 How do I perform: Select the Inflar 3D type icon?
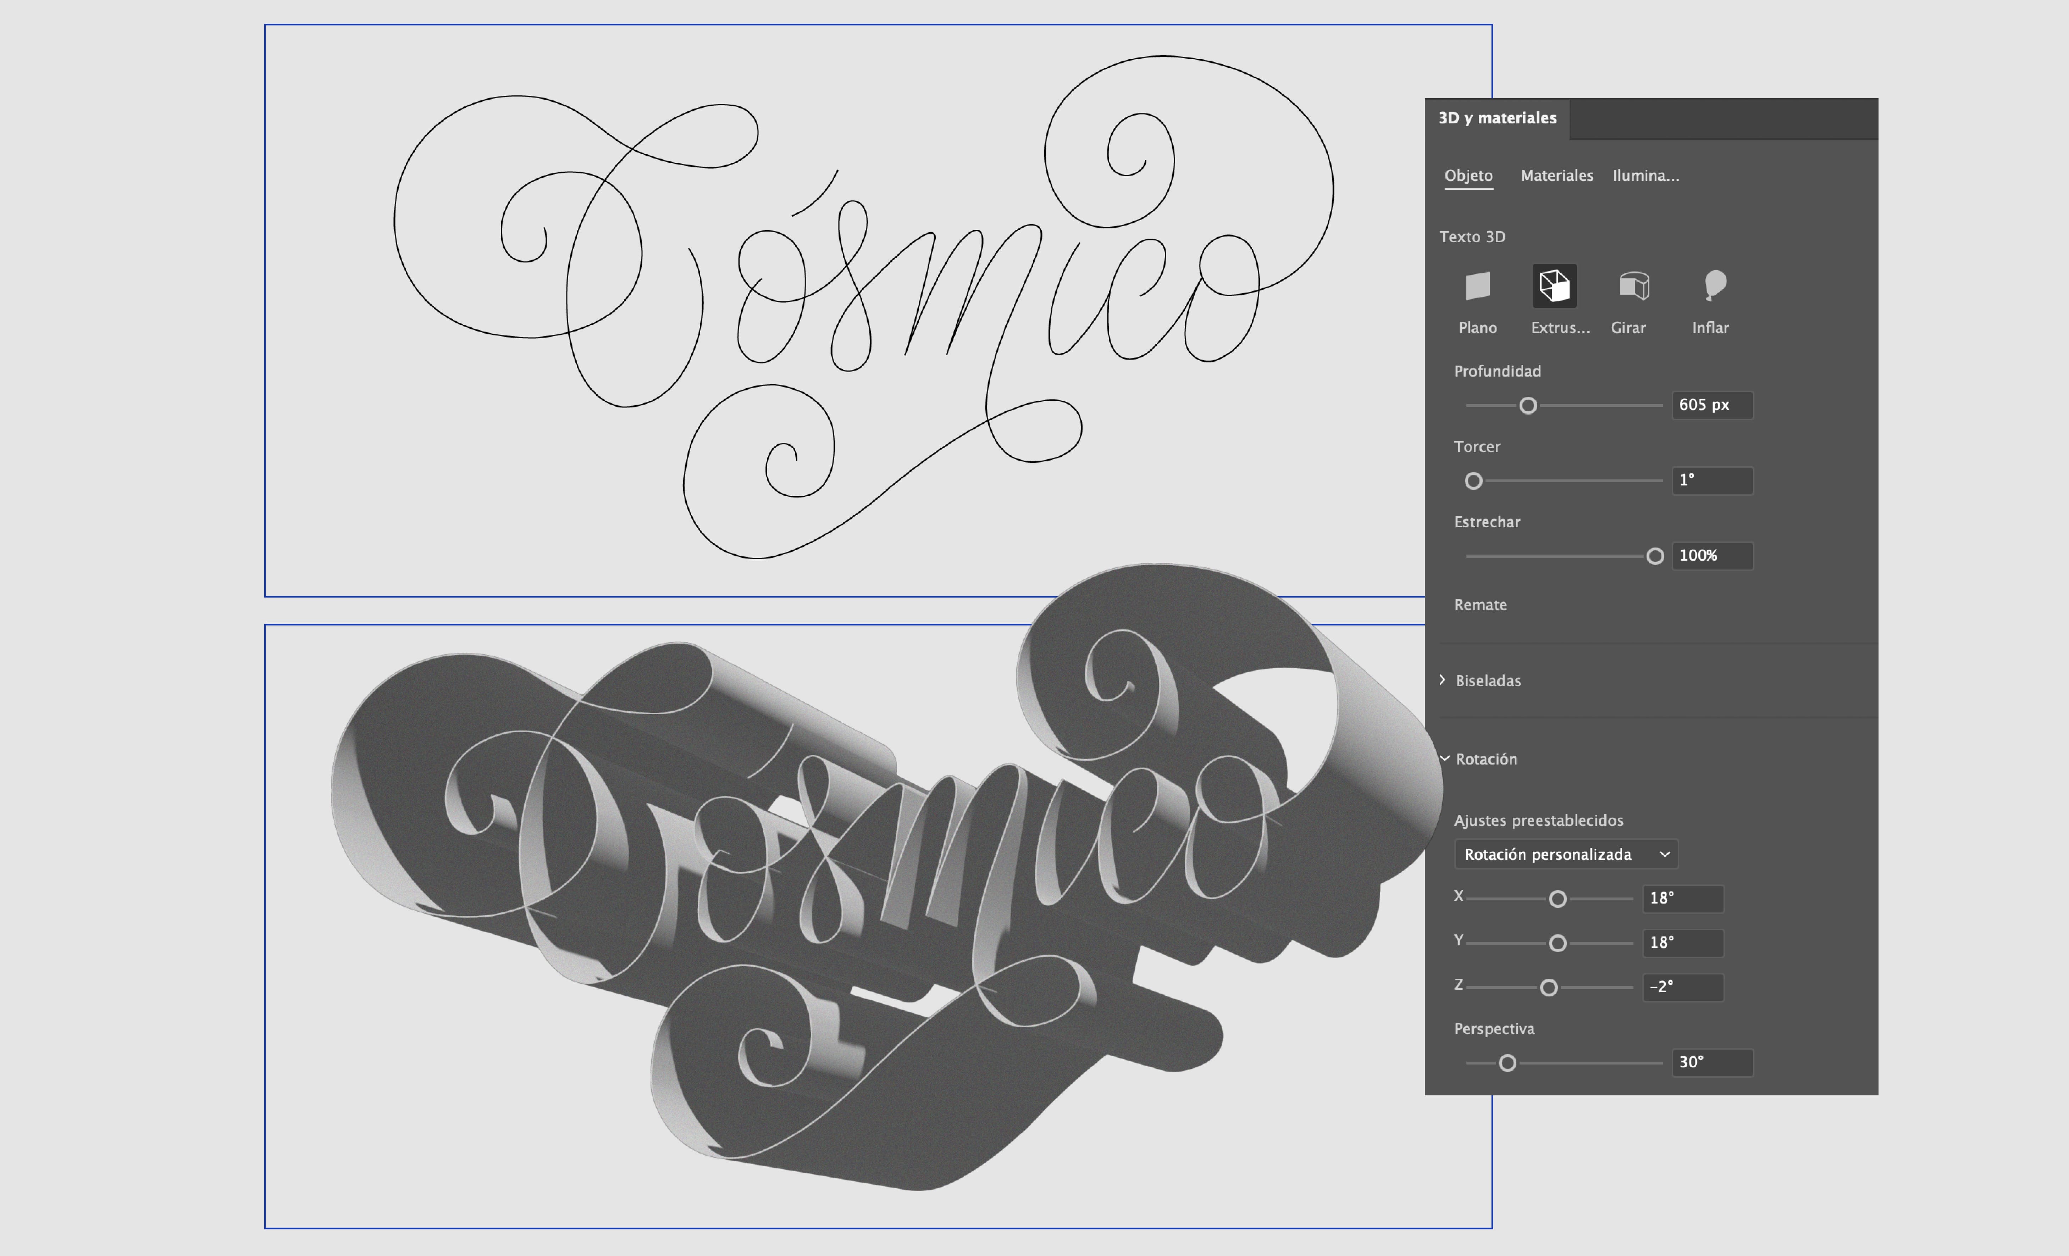click(1714, 286)
